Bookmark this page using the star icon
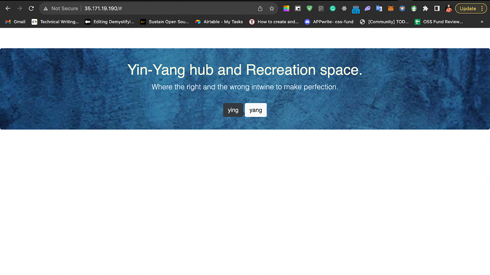The image size is (490, 275). 271,8
